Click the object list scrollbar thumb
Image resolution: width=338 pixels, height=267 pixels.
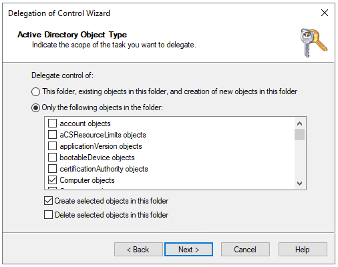[299, 135]
